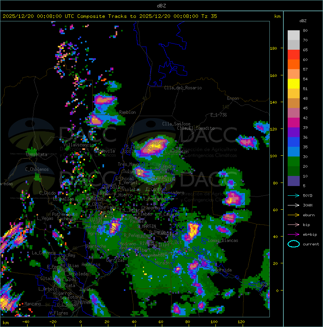This screenshot has width=323, height=327.
Task: Click the Manzano label near bottom left
Action: click(x=33, y=304)
